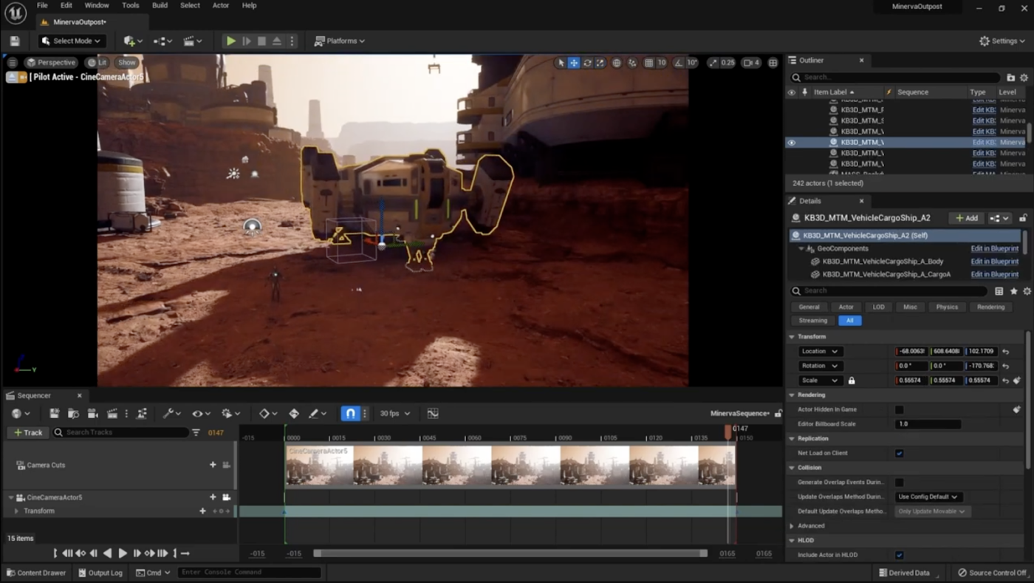Image resolution: width=1034 pixels, height=583 pixels.
Task: Open the Select Mode dropdown
Action: (x=72, y=41)
